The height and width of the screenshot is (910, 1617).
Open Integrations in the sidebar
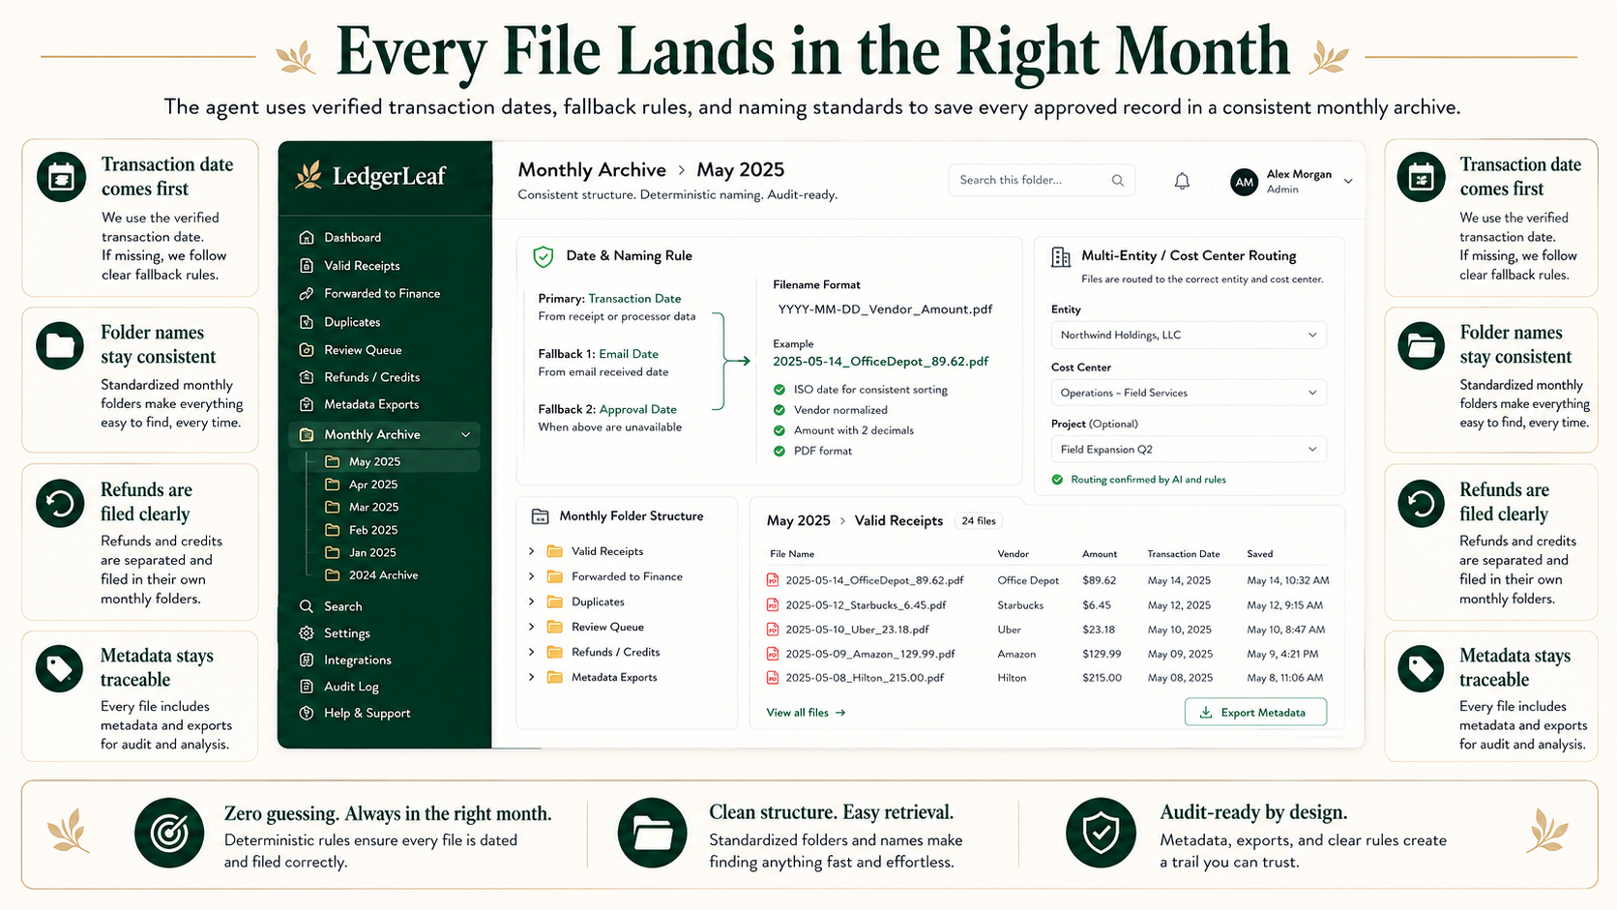[x=357, y=660]
